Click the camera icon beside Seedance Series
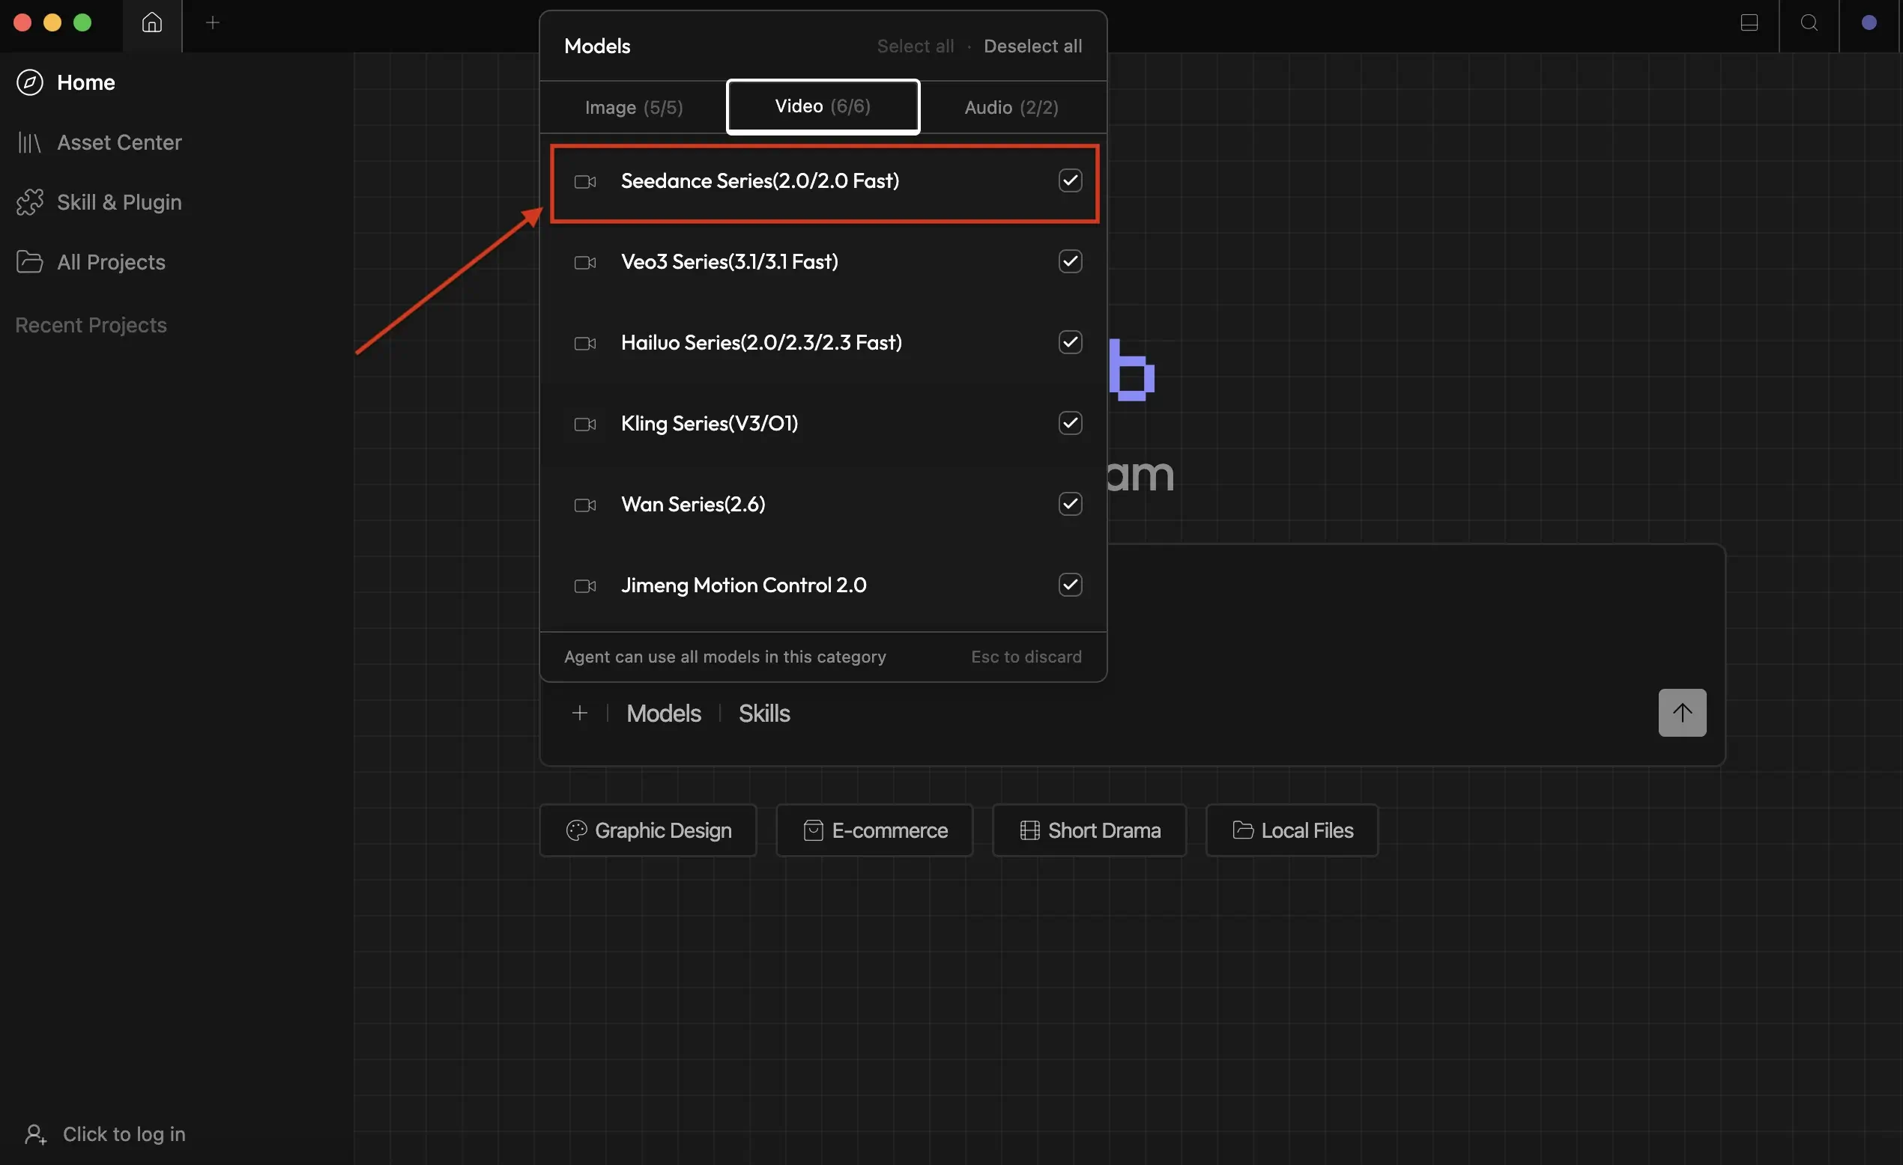 pyautogui.click(x=584, y=181)
